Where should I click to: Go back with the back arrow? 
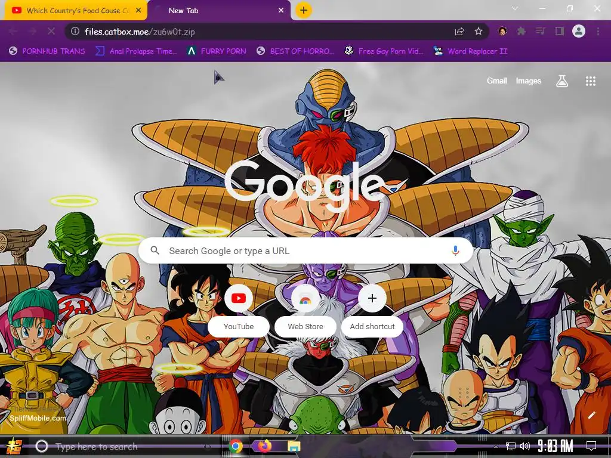click(x=13, y=32)
